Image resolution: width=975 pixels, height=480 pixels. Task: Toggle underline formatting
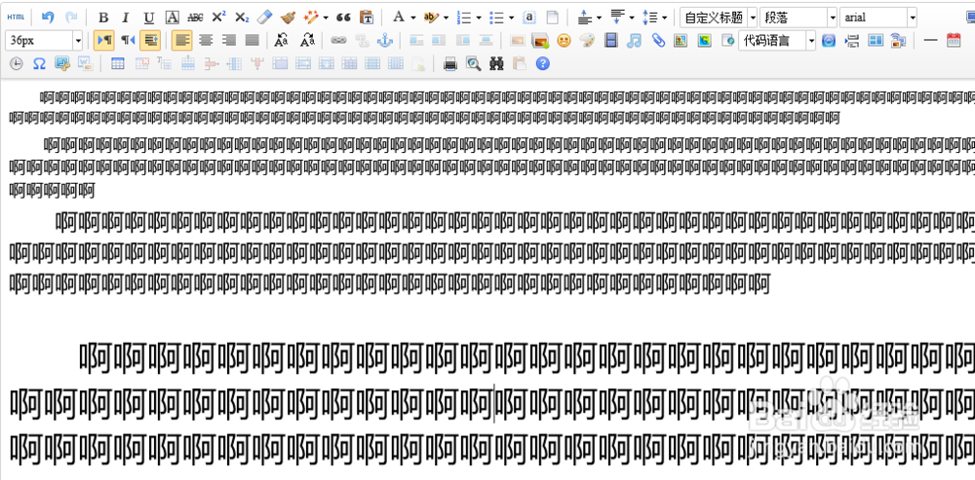click(x=148, y=18)
